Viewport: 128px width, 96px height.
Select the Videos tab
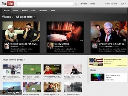[7, 10]
